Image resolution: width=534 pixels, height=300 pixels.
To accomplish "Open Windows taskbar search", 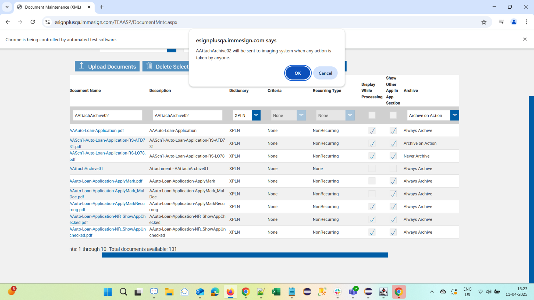I will point(123,292).
